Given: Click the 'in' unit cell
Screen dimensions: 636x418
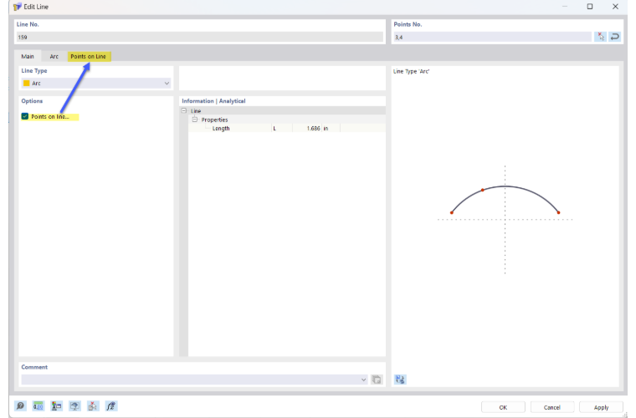Looking at the screenshot, I should coord(331,129).
